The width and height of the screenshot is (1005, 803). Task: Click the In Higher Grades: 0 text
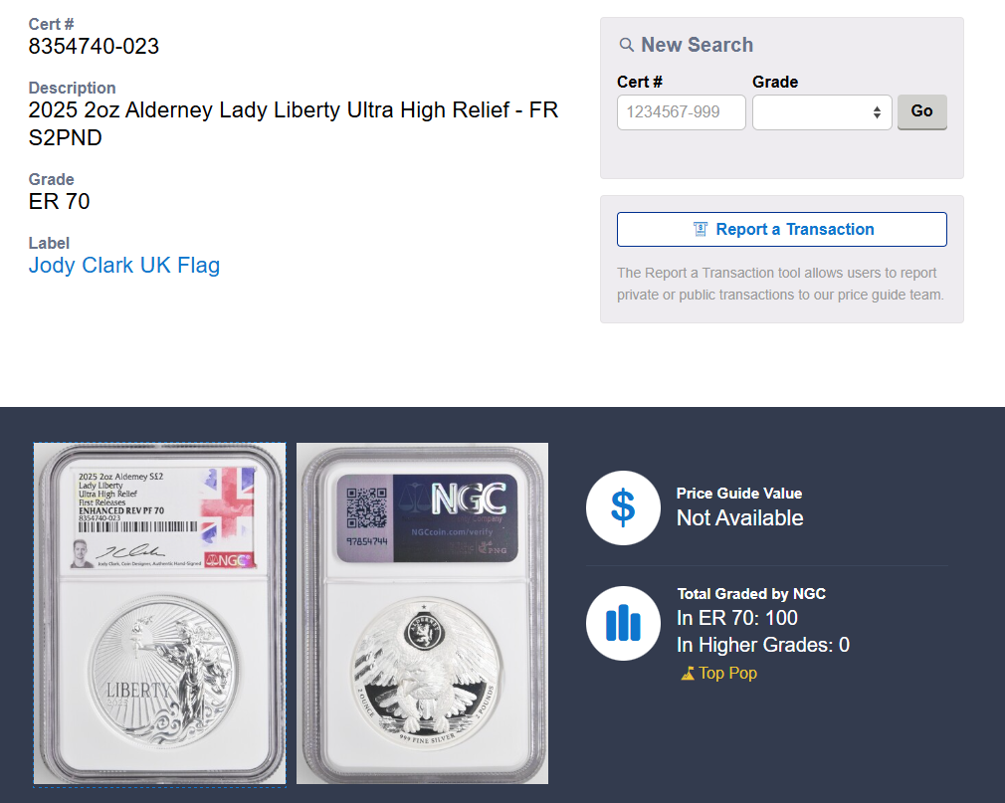(x=763, y=645)
